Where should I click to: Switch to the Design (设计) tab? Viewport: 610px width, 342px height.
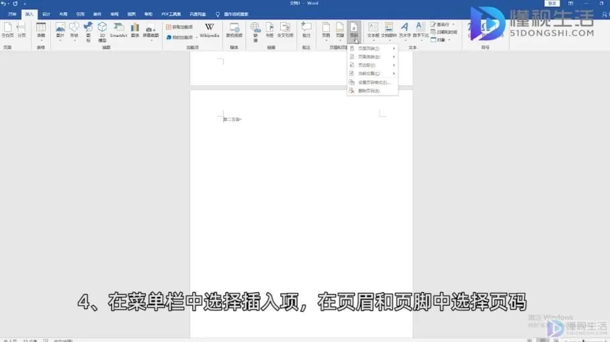click(x=46, y=14)
